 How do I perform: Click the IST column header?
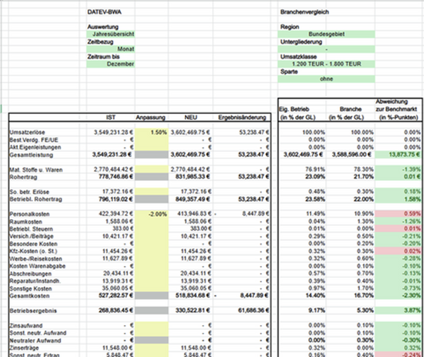coord(111,117)
